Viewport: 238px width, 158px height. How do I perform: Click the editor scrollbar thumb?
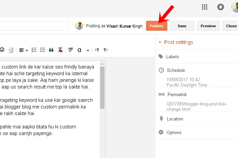102,87
